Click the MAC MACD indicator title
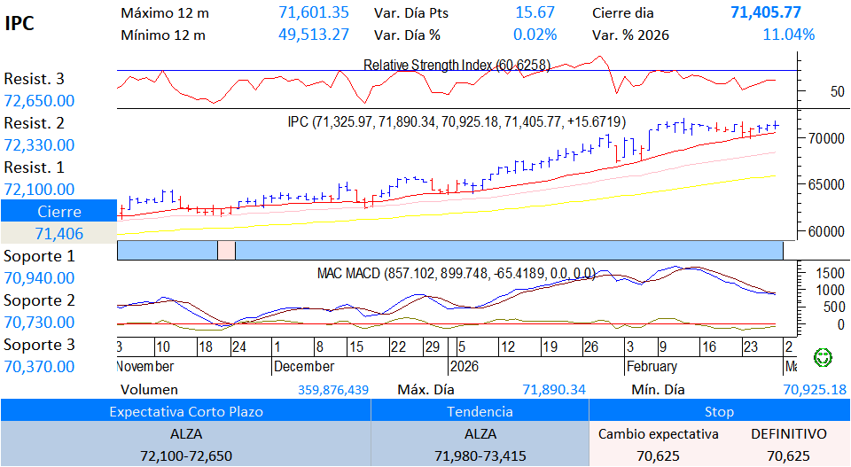This screenshot has width=851, height=467. 457,274
